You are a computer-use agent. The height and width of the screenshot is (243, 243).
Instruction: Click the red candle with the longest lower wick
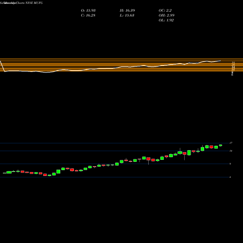point(185,154)
